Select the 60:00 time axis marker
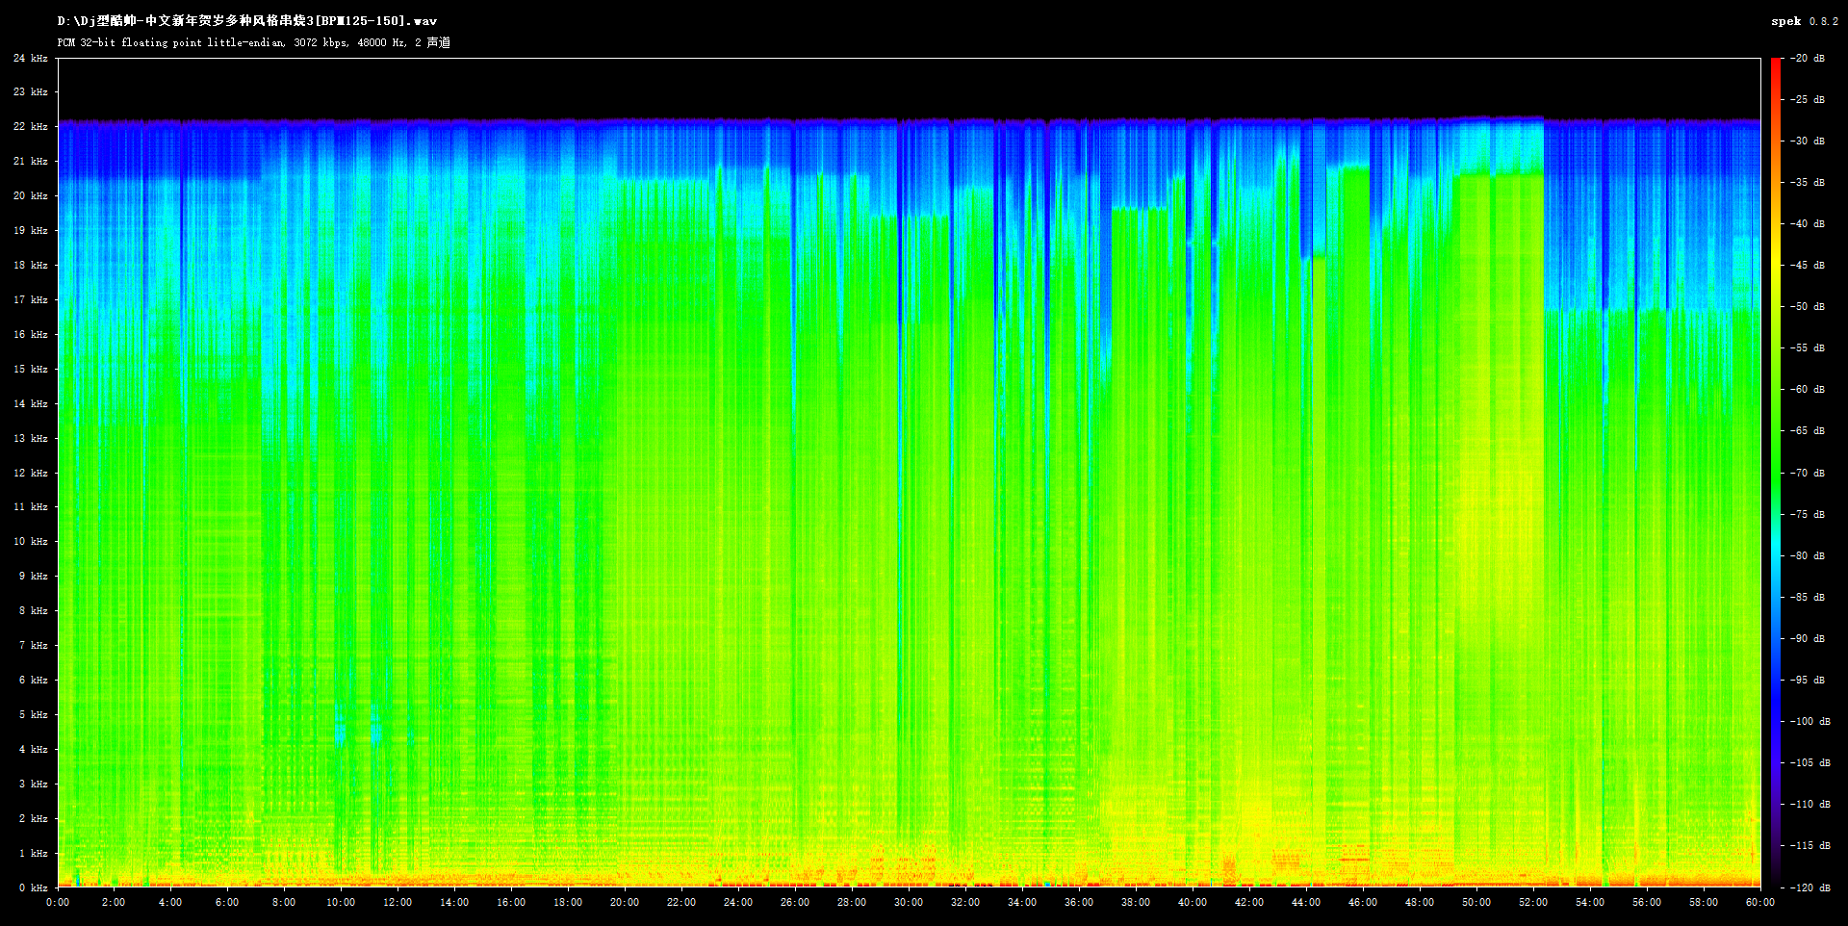 tap(1759, 903)
